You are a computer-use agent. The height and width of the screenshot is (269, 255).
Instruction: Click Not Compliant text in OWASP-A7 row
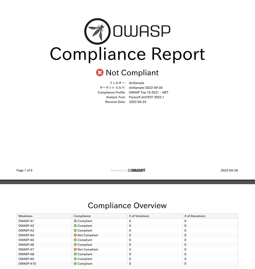coord(88,249)
